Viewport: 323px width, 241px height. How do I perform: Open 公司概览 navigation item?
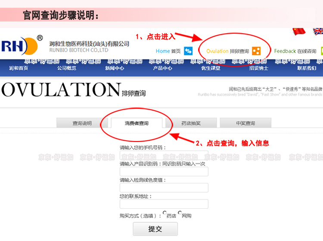(x=66, y=68)
